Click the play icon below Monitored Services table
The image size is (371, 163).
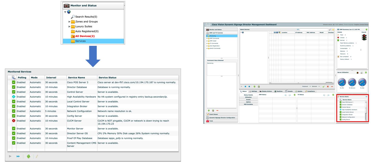[x=10, y=156]
